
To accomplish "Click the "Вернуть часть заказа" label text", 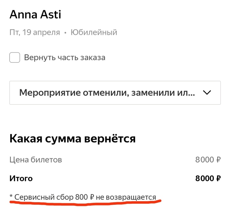I will pyautogui.click(x=65, y=58).
